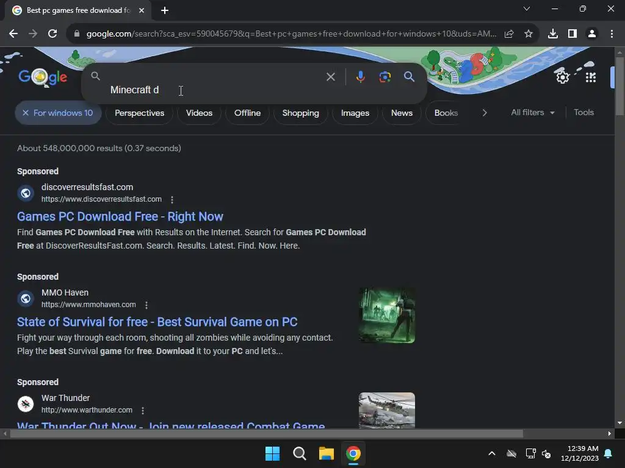
Task: Click the War Thunder favicon
Action: pos(26,404)
